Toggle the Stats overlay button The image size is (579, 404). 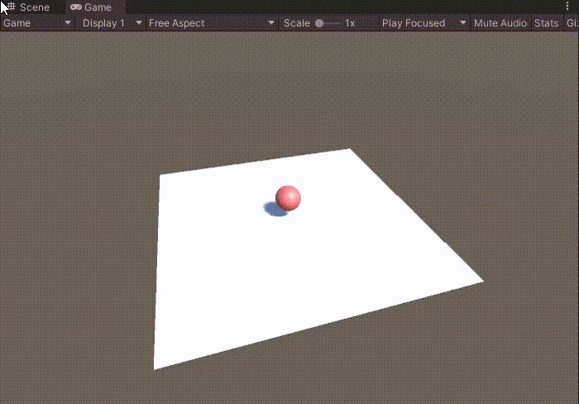click(x=546, y=23)
